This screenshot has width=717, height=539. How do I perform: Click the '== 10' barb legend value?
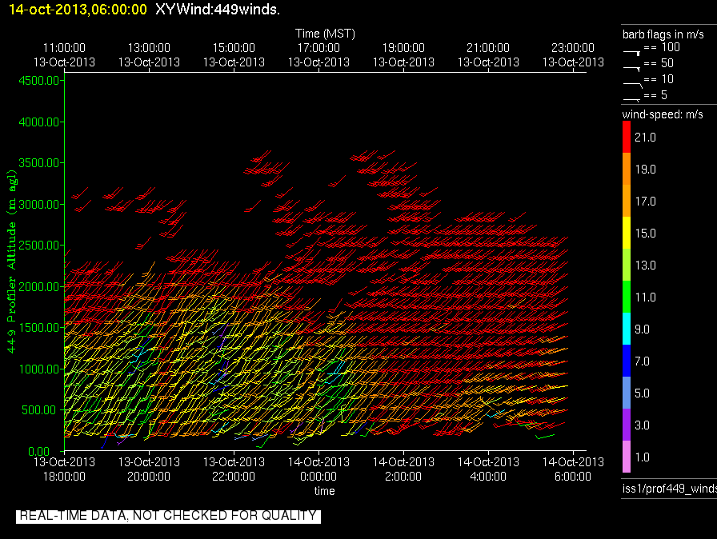tap(659, 79)
